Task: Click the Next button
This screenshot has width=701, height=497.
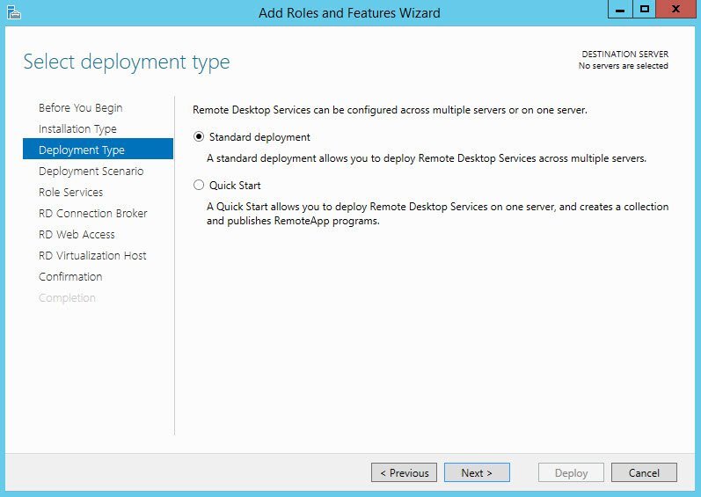Action: coord(476,473)
